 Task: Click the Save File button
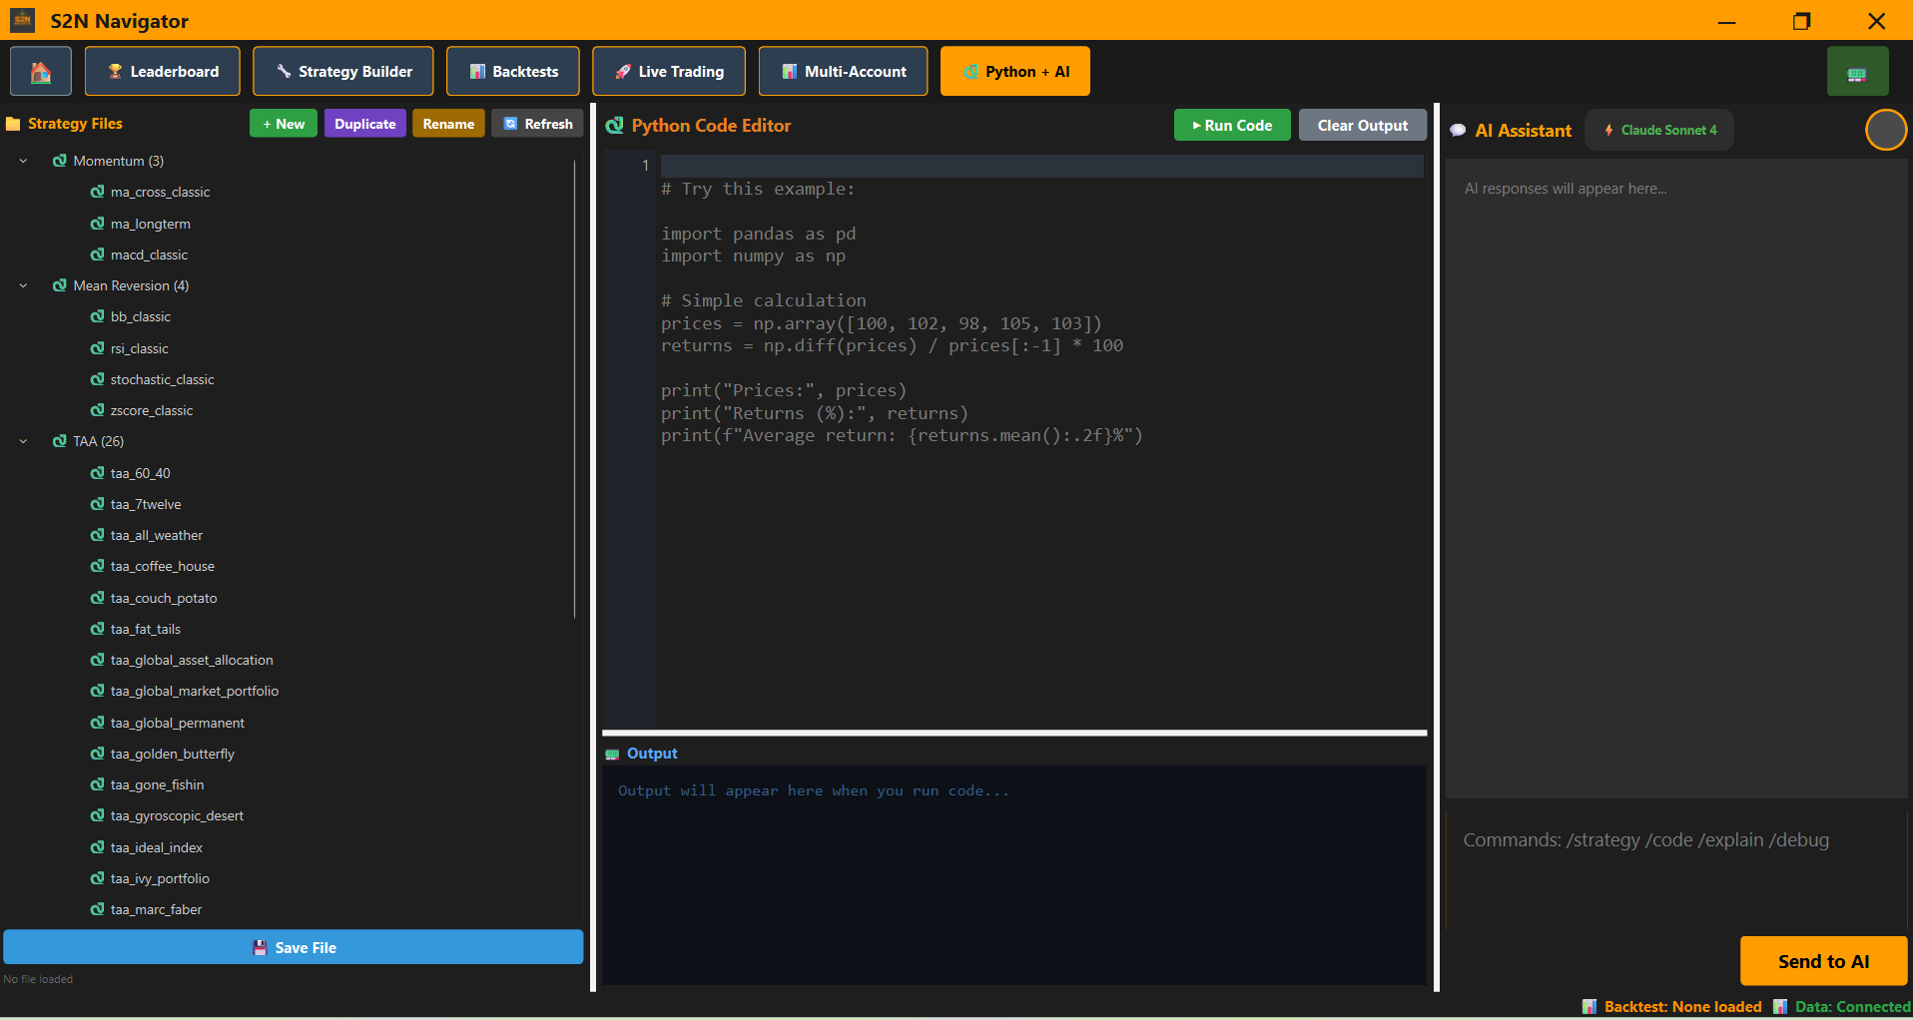(x=294, y=947)
